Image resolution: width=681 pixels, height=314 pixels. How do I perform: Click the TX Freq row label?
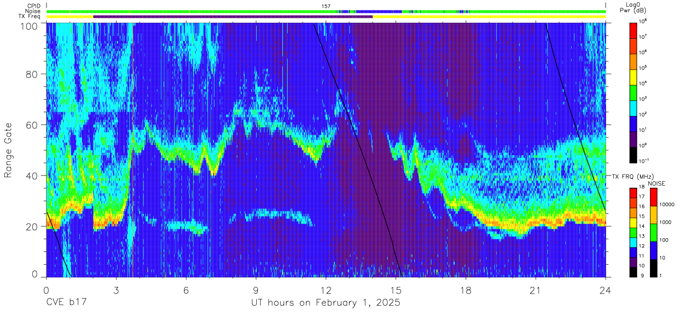[x=29, y=17]
